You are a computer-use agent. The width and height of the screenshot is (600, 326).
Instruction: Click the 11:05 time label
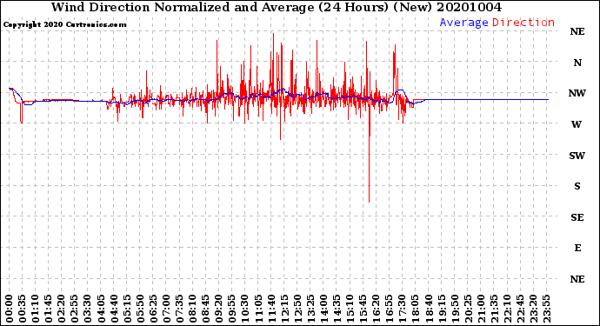258,309
